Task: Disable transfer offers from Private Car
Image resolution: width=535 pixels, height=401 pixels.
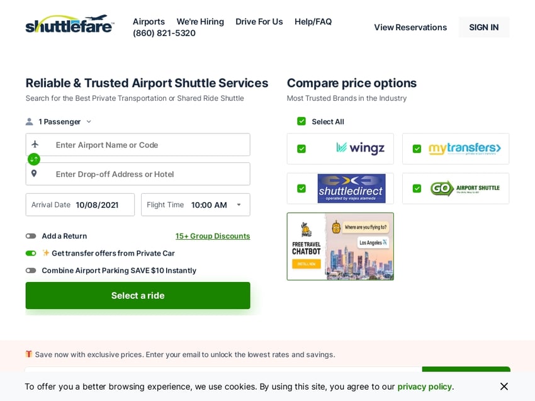Action: [31, 253]
